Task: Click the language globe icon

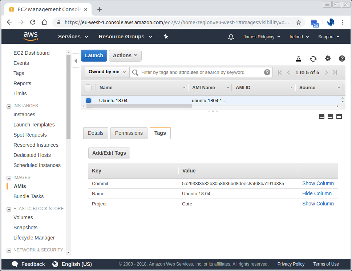Action: pyautogui.click(x=55, y=264)
